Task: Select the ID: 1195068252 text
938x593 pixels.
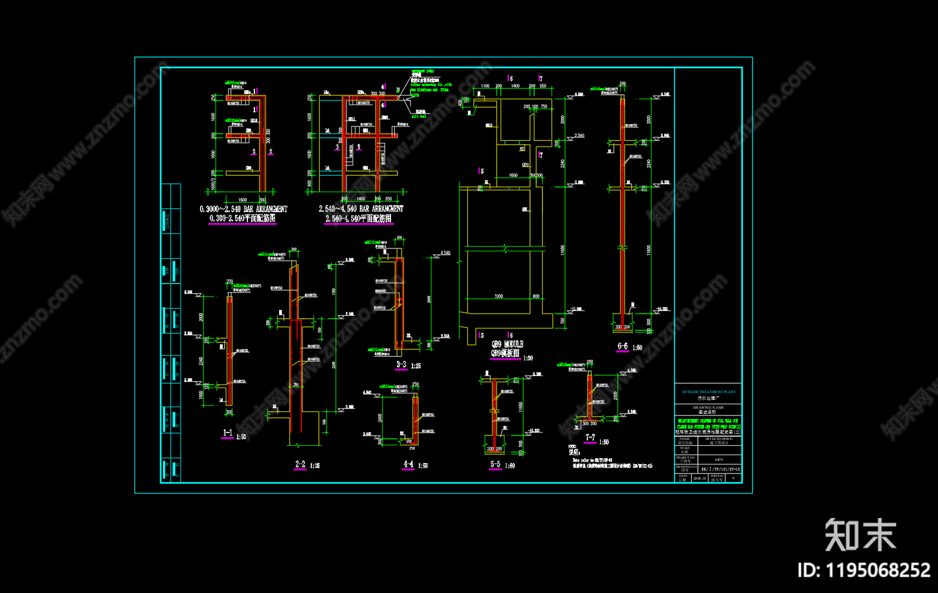Action: [x=864, y=570]
